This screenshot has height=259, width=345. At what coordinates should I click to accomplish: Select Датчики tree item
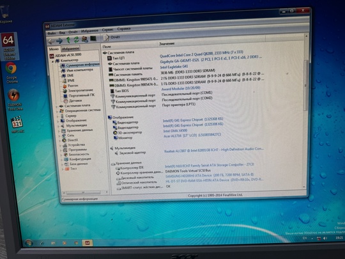[x=73, y=100]
